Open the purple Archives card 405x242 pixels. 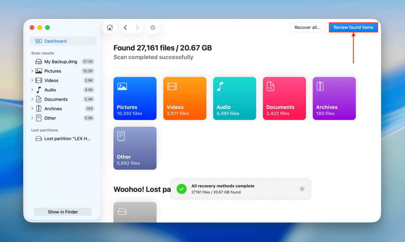[x=334, y=98]
